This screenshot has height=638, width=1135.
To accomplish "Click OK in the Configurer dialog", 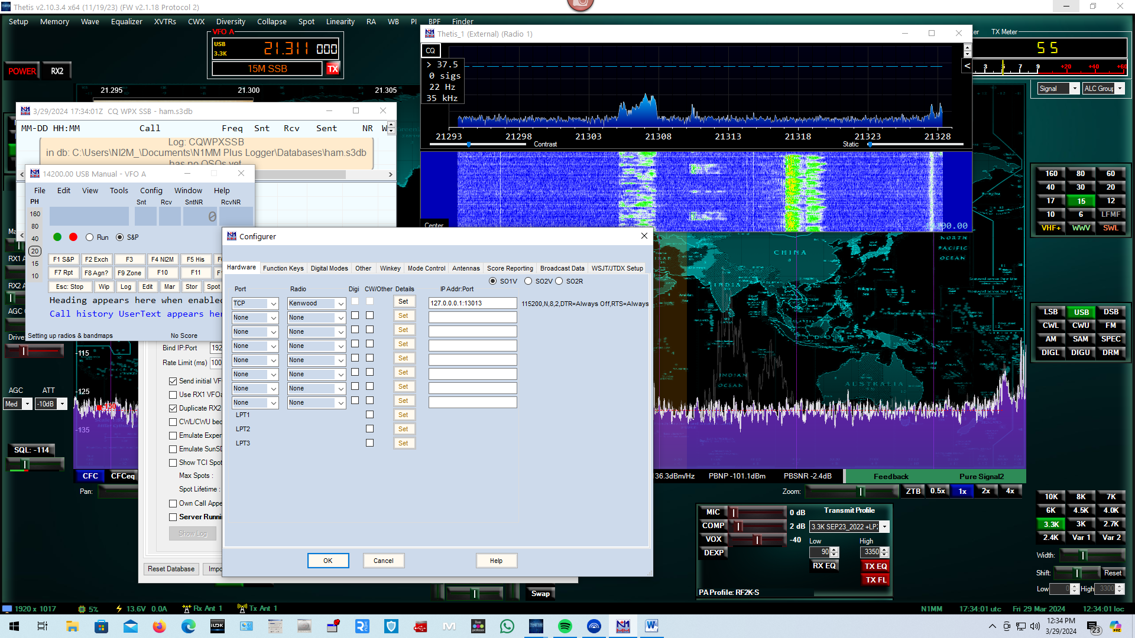I will [328, 561].
